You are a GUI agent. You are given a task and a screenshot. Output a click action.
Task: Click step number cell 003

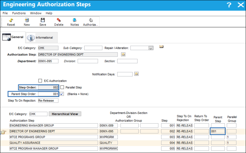click(168, 137)
